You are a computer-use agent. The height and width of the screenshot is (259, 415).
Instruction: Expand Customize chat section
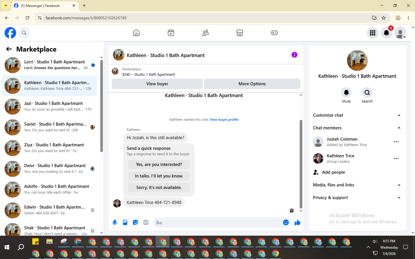(357, 115)
